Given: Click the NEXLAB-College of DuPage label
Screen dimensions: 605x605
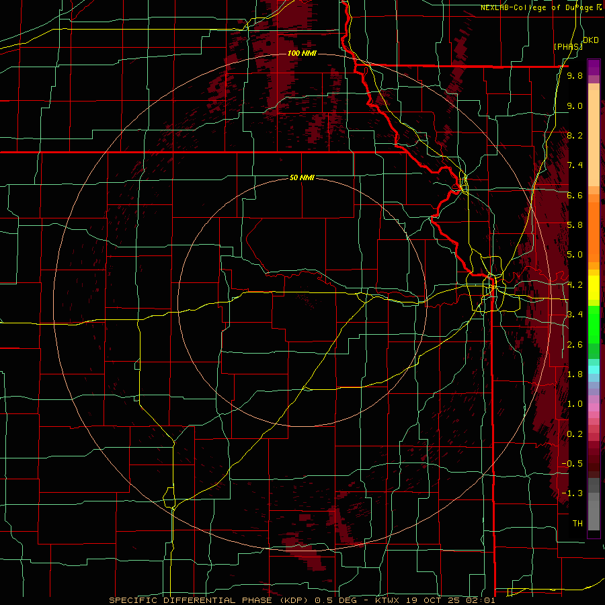Looking at the screenshot, I should [x=538, y=7].
